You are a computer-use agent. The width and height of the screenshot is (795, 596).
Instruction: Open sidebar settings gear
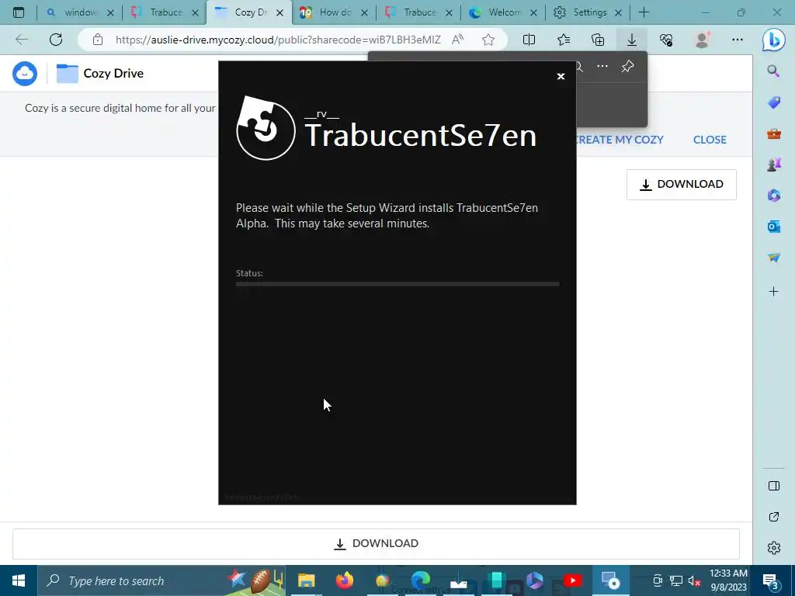click(774, 548)
